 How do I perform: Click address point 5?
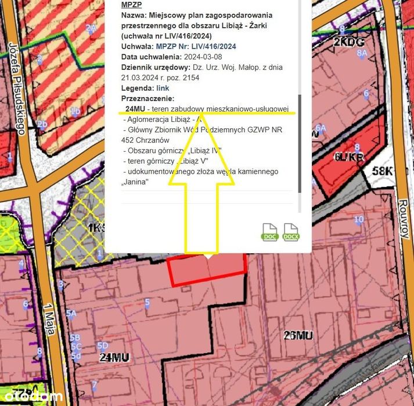(x=147, y=302)
